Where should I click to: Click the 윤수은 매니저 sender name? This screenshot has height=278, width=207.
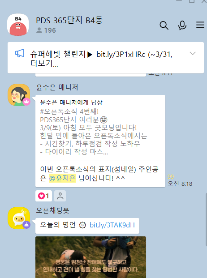click(57, 87)
